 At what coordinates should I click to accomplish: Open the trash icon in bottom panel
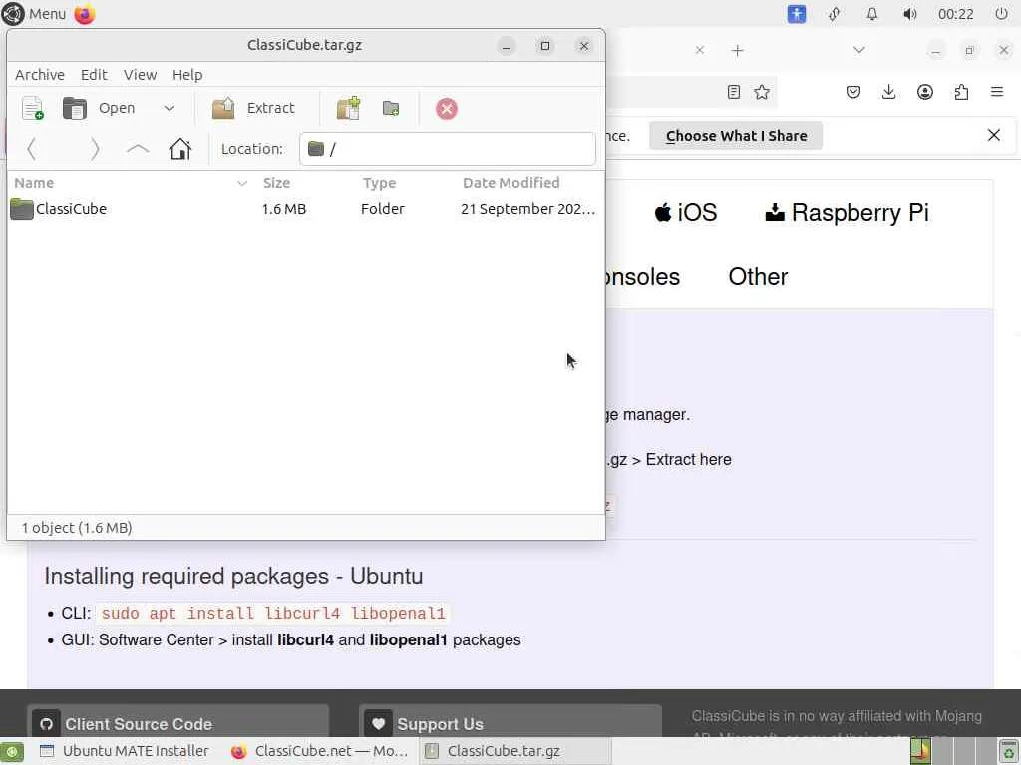pyautogui.click(x=1008, y=751)
